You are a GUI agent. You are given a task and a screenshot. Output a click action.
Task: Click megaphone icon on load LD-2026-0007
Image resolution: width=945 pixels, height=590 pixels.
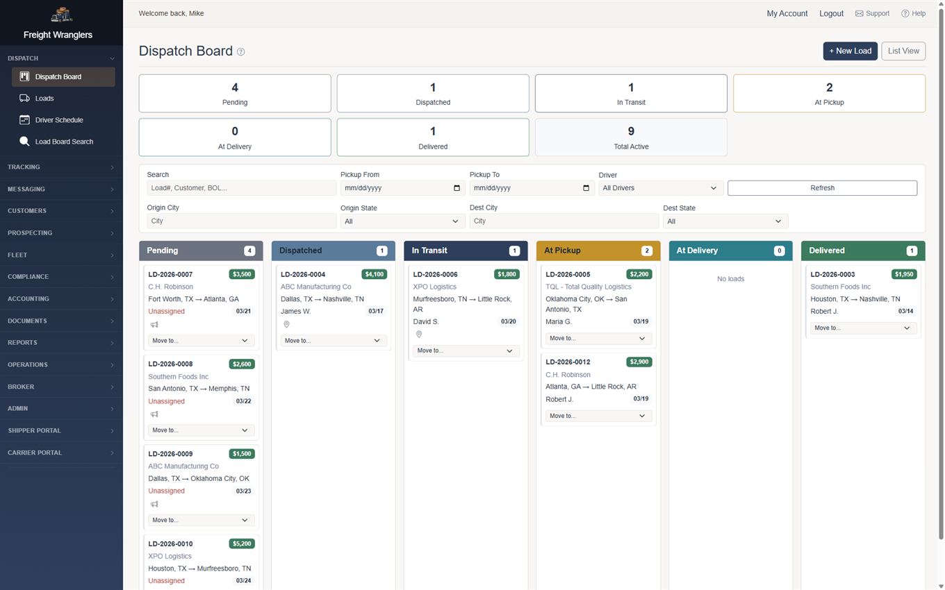tap(154, 325)
